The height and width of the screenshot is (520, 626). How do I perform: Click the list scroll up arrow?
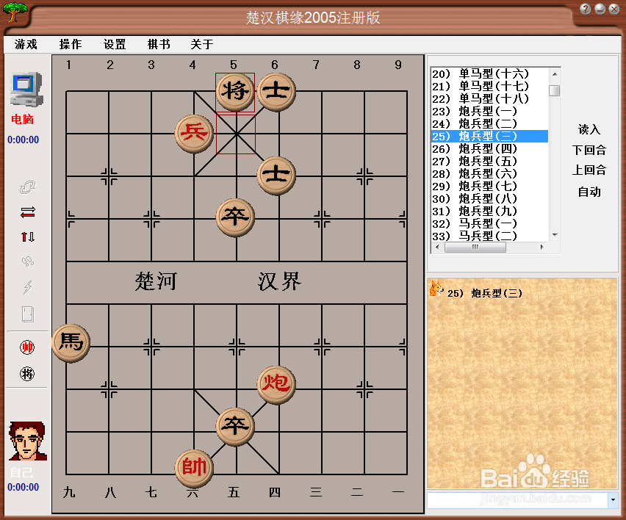tap(555, 74)
